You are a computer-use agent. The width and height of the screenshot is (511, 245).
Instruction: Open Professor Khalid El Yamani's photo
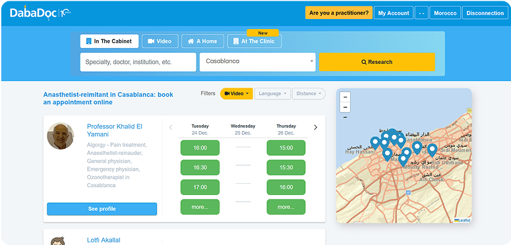pos(61,136)
